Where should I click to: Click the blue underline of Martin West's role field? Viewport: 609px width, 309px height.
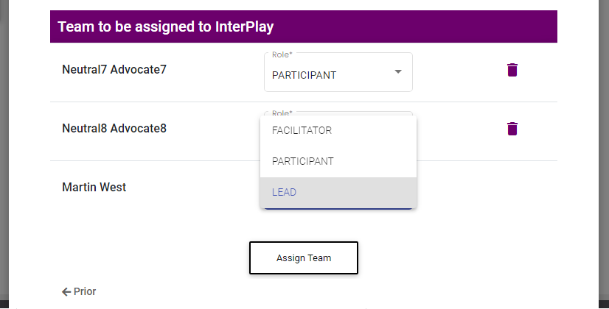(x=338, y=210)
